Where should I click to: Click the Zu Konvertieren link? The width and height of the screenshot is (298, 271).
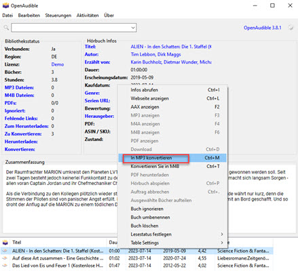[23, 133]
